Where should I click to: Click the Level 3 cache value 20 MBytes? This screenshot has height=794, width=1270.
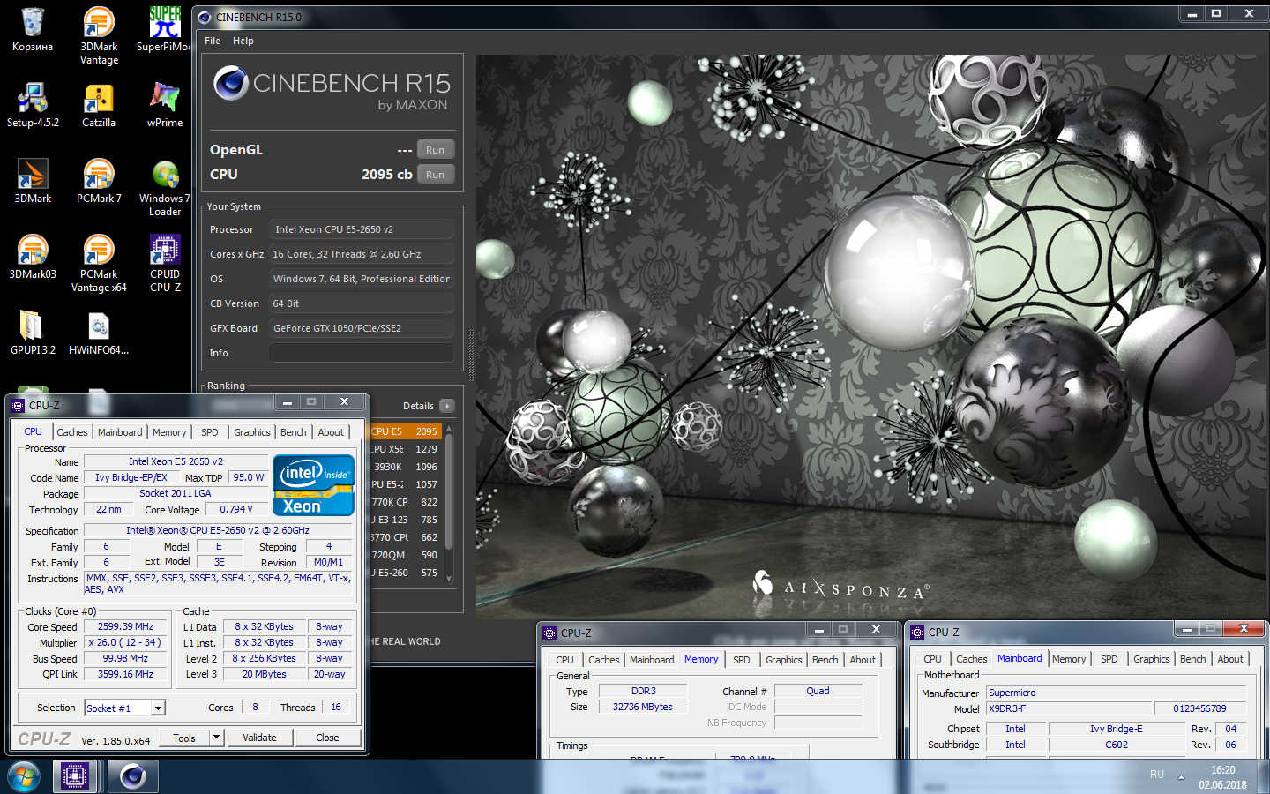click(265, 674)
